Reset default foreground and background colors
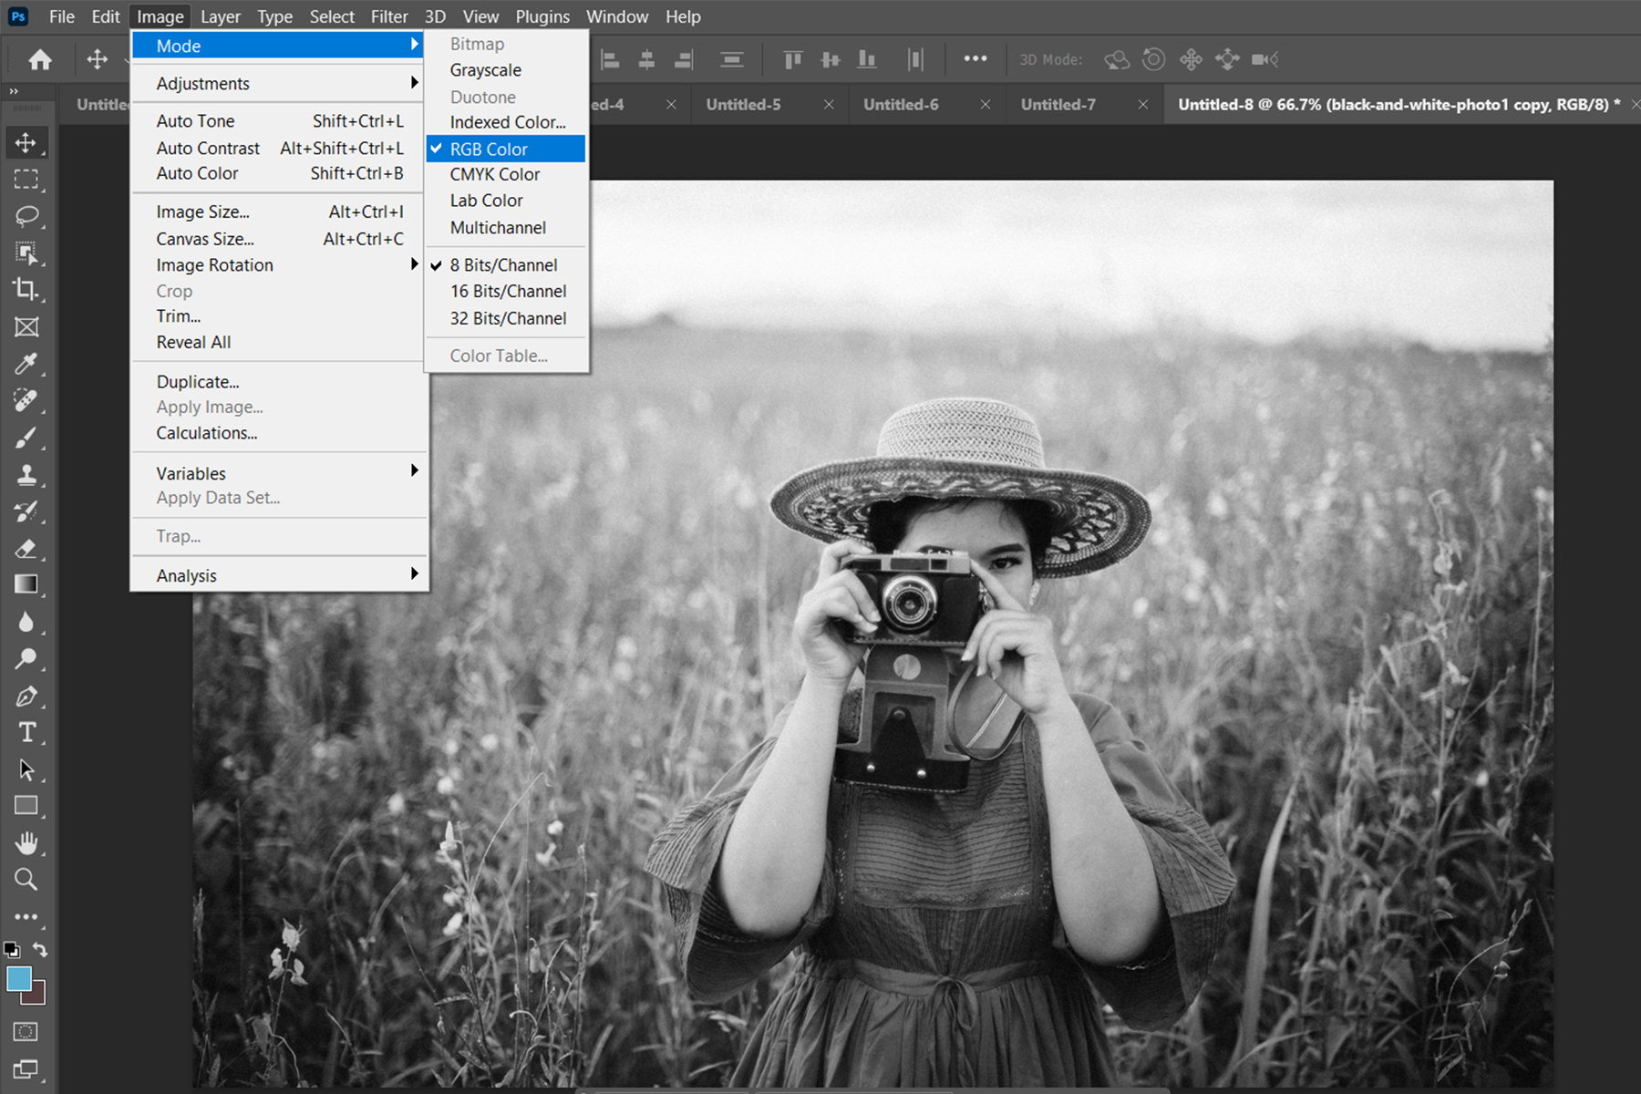The width and height of the screenshot is (1641, 1094). point(12,949)
